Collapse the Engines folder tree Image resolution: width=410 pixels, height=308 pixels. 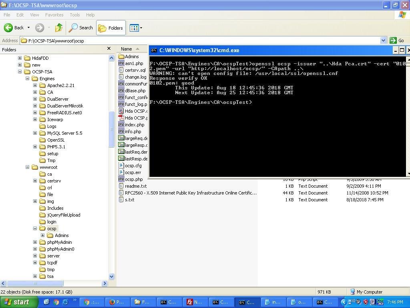(27, 78)
